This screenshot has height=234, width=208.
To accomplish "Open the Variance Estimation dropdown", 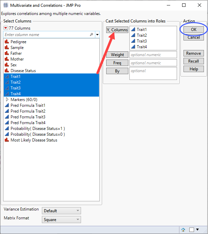I will [61, 211].
